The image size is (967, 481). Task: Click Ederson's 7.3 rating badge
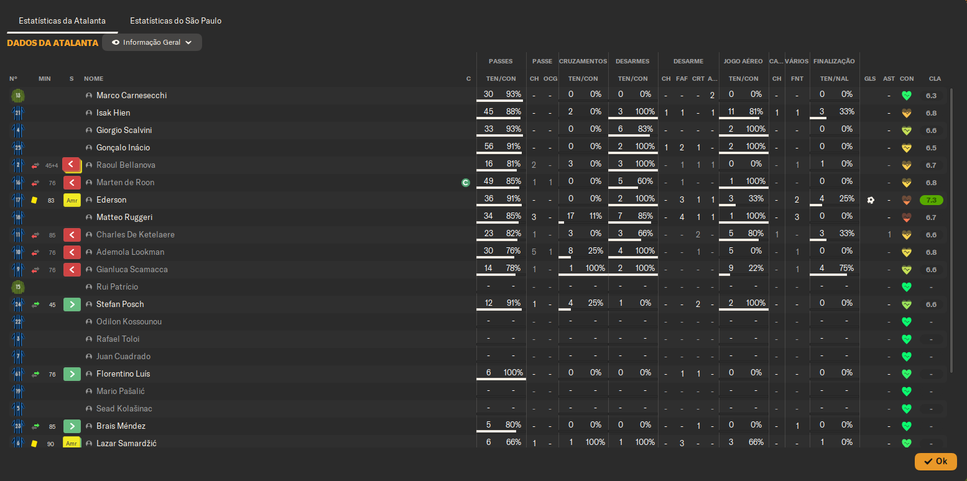931,200
